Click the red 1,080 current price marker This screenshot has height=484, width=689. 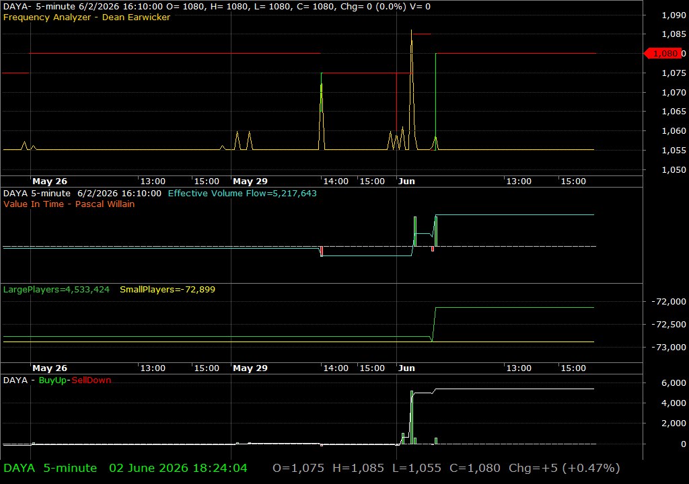coord(663,54)
